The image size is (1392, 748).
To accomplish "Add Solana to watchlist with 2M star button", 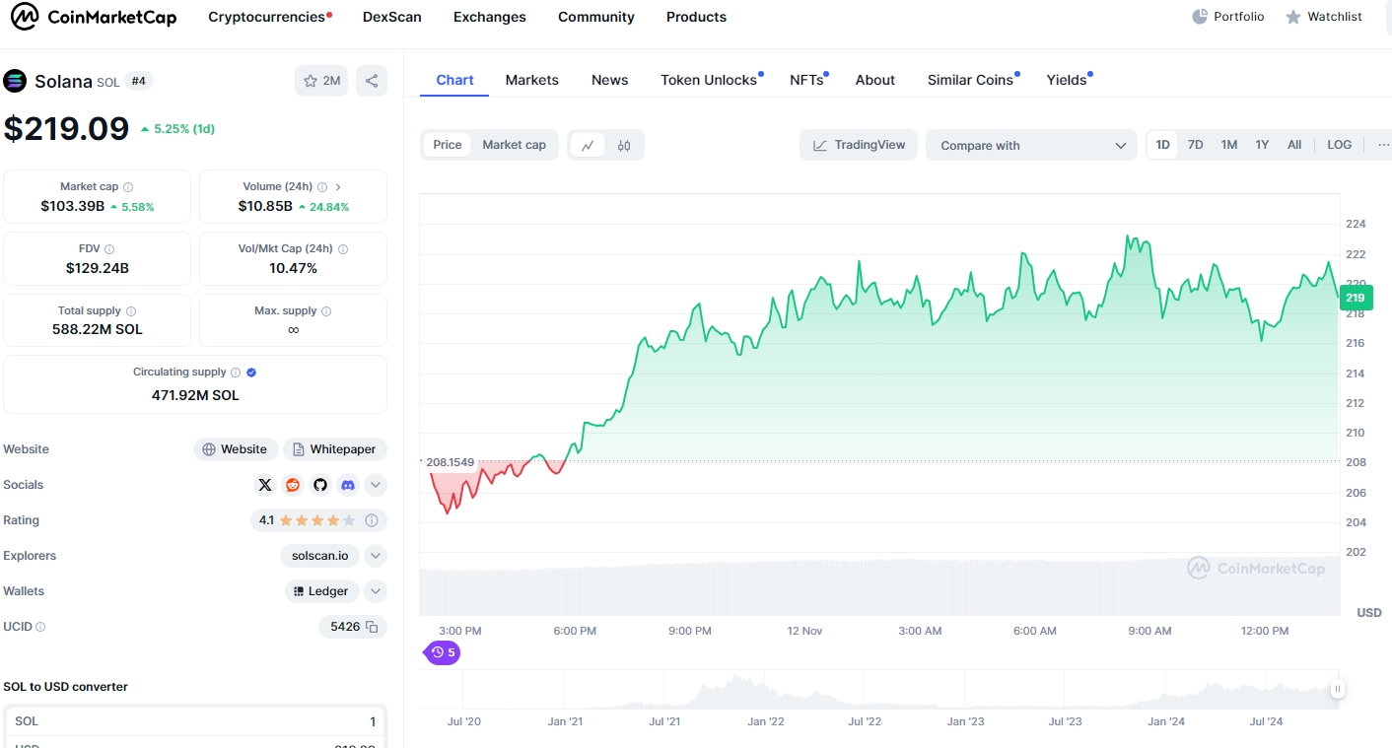I will (321, 81).
